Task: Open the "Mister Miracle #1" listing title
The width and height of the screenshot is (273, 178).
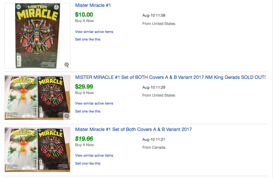Action: pyautogui.click(x=93, y=5)
